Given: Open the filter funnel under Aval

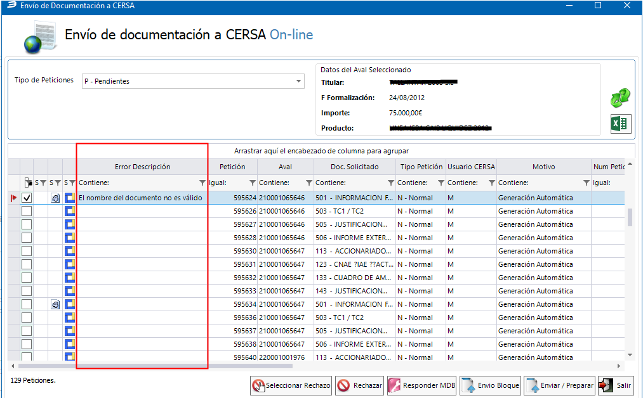Looking at the screenshot, I should pos(308,183).
